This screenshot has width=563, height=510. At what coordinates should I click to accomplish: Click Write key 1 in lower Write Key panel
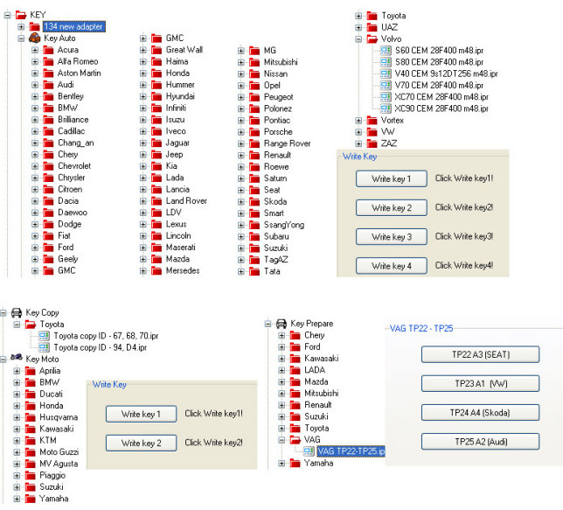click(141, 414)
